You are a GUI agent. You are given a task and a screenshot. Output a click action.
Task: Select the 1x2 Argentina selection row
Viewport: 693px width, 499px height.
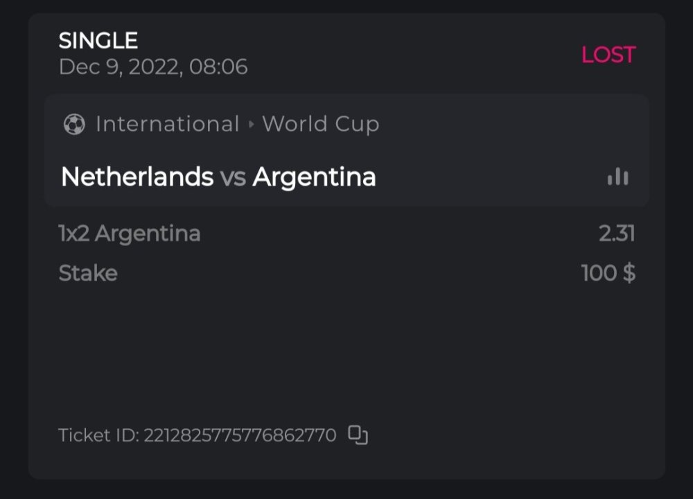pyautogui.click(x=130, y=234)
